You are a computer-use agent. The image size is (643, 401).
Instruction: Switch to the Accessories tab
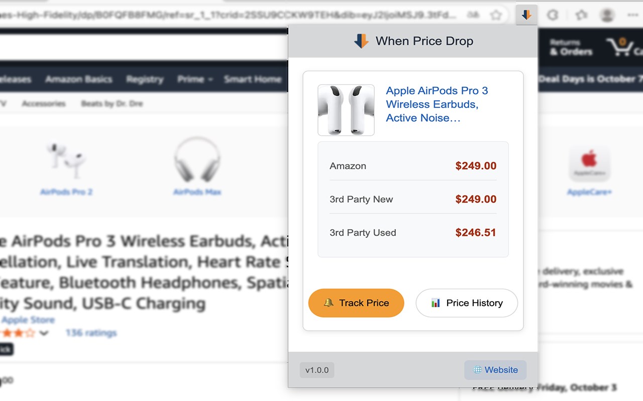click(x=43, y=103)
